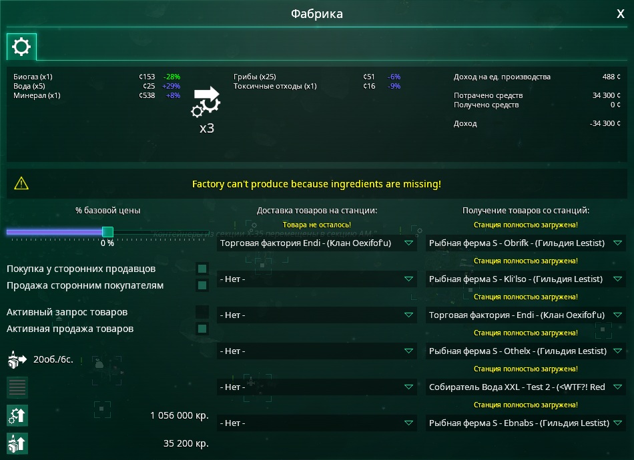Image resolution: width=634 pixels, height=460 pixels.
Task: Click the % базовой цены label
Action: tap(107, 211)
